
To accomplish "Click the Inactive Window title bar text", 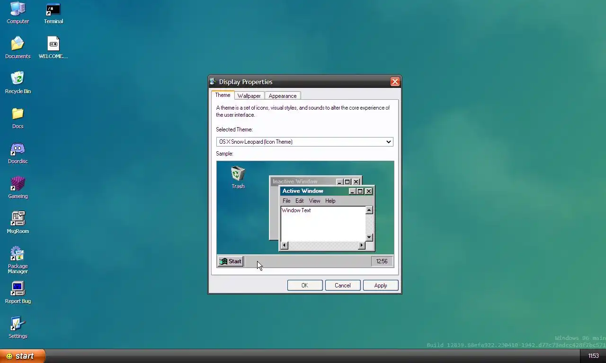I will [x=295, y=181].
